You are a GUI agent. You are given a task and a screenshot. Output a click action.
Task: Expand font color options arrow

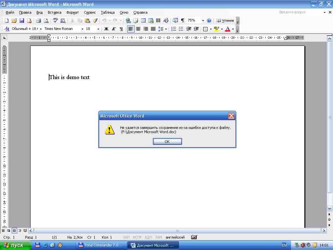(233, 29)
